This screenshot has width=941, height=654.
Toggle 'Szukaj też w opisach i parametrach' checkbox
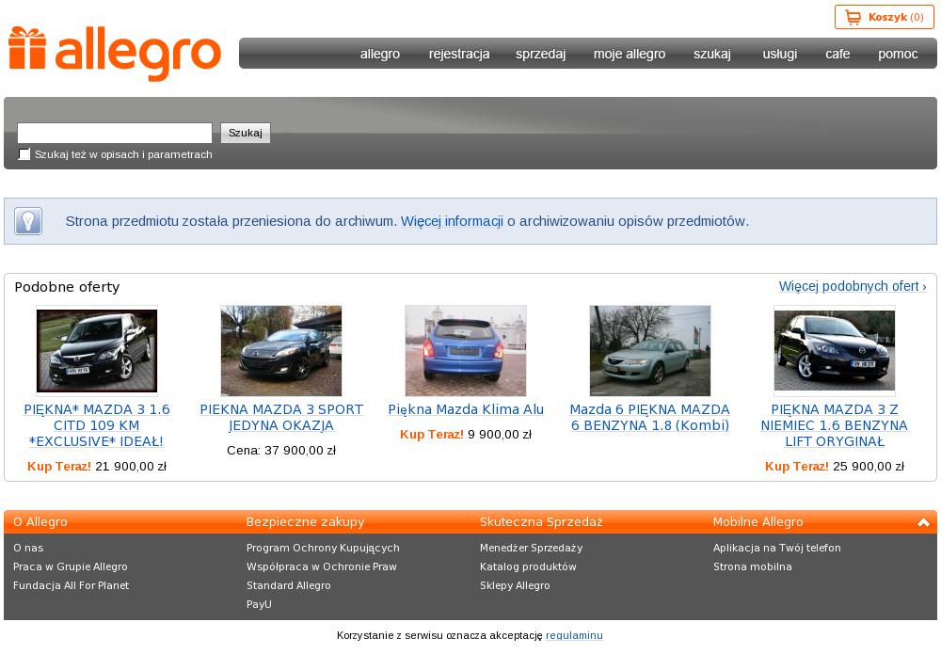coord(24,154)
